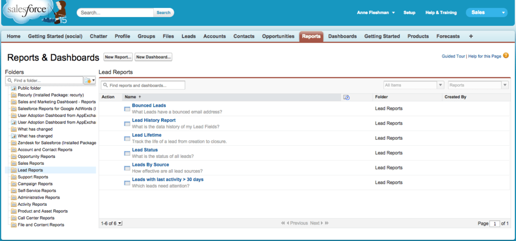The width and height of the screenshot is (516, 241).
Task: Open the Sales app switcher dropdown
Action: coord(486,13)
